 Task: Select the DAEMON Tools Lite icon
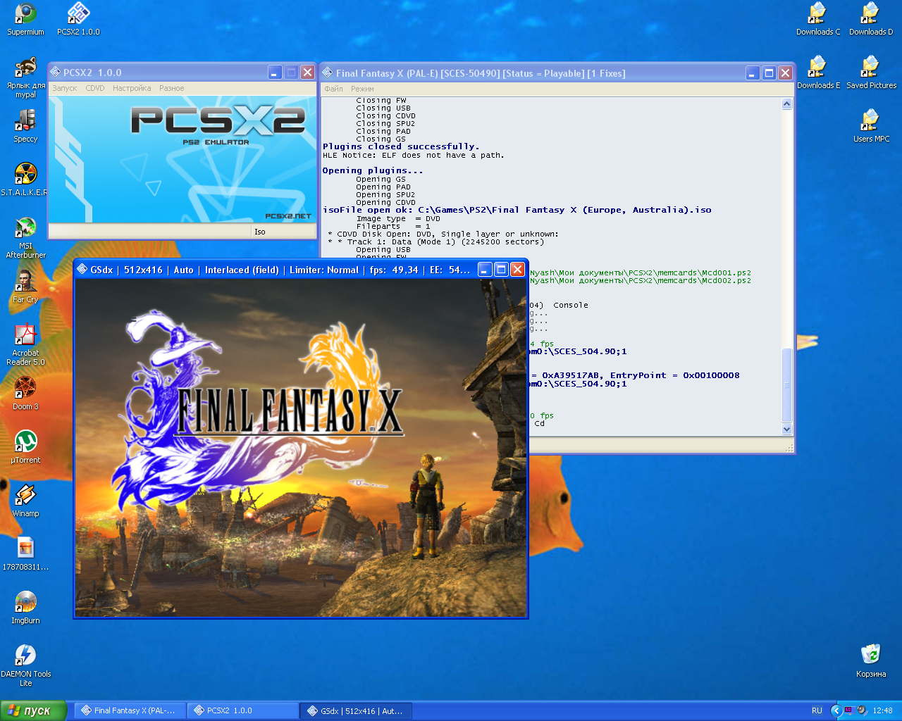[x=25, y=665]
